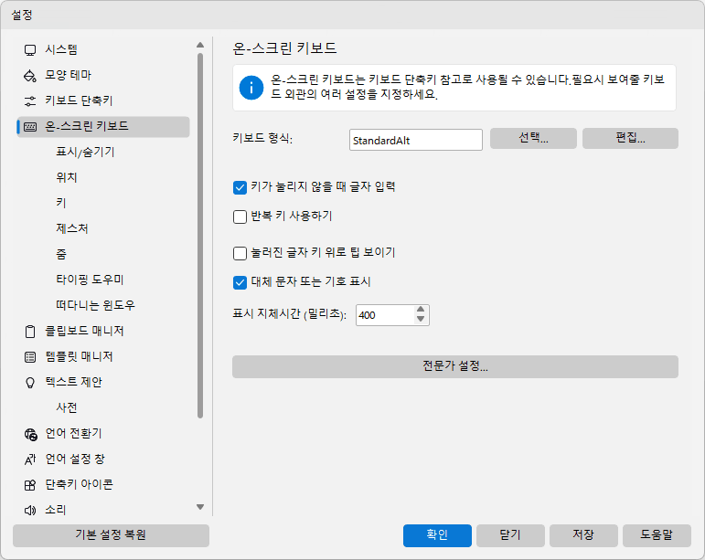
Task: Click the 단축키 아이콘 grid icon
Action: point(30,485)
